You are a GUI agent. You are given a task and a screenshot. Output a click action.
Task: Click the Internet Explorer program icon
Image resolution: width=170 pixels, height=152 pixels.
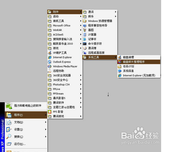(x=50, y=57)
